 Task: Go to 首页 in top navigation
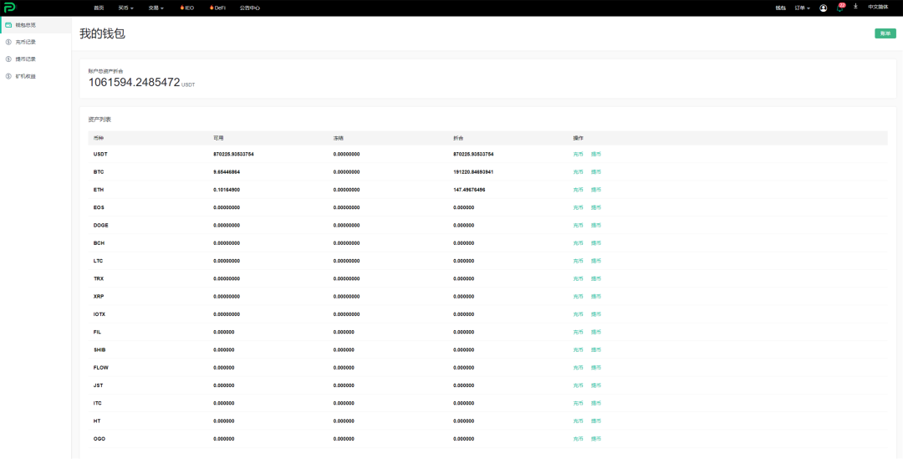tap(99, 8)
